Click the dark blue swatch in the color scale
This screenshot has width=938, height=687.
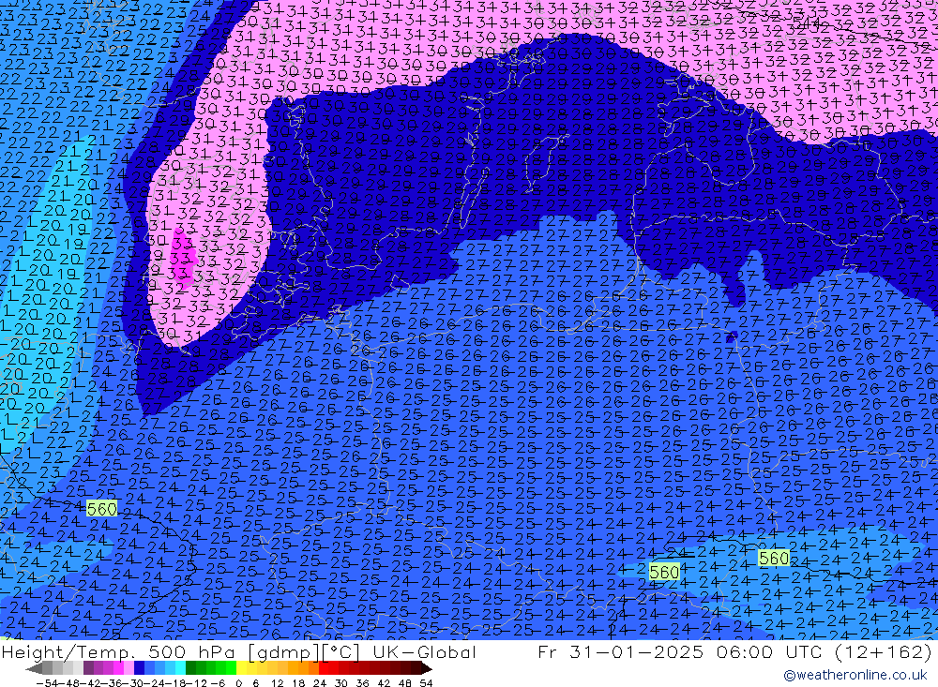point(139,668)
